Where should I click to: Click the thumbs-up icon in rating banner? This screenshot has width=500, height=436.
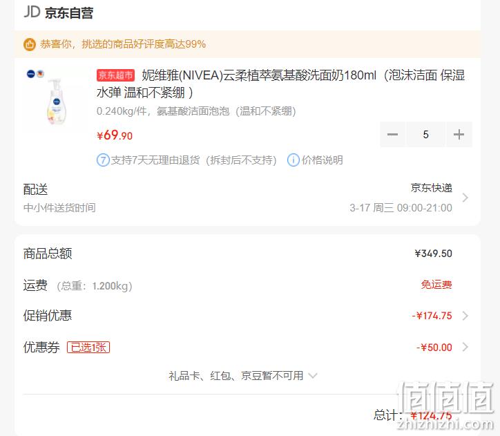[x=29, y=44]
